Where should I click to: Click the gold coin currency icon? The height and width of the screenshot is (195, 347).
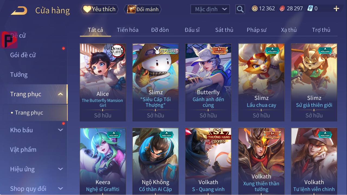[255, 8]
